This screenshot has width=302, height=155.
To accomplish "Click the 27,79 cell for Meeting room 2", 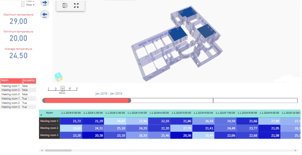I will pyautogui.click(x=181, y=128).
